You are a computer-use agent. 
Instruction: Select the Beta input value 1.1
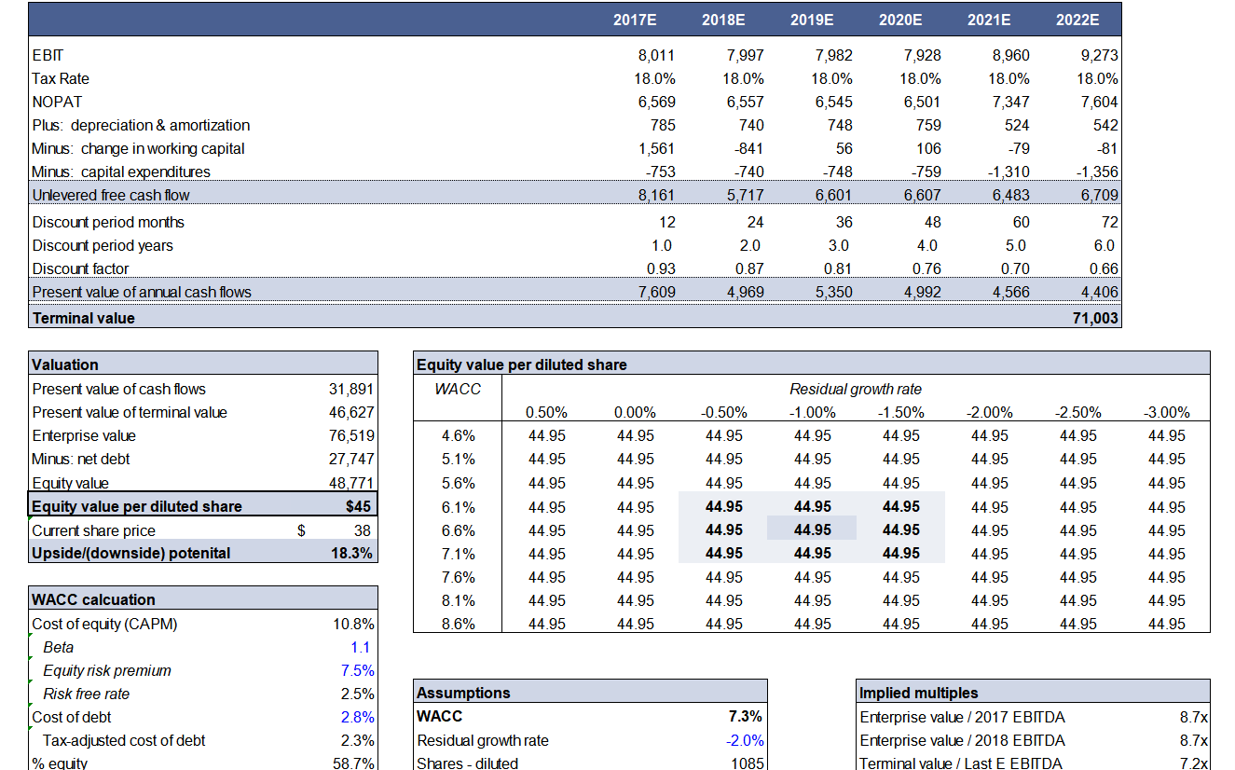click(361, 648)
